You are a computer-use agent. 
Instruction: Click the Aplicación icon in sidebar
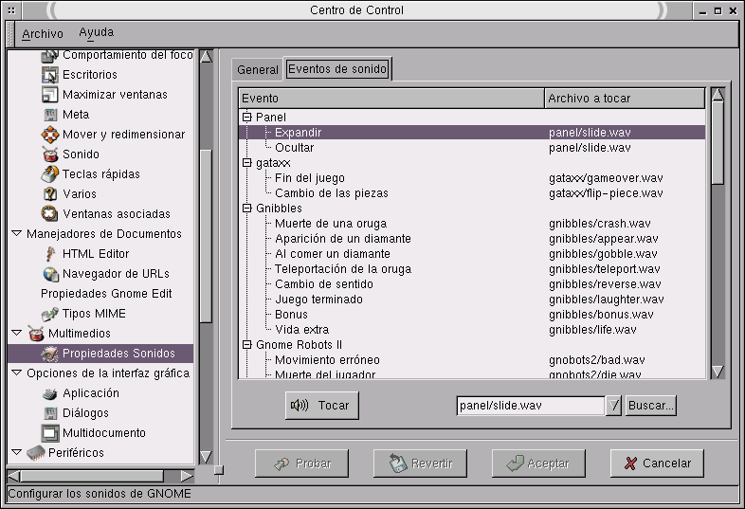coord(50,393)
